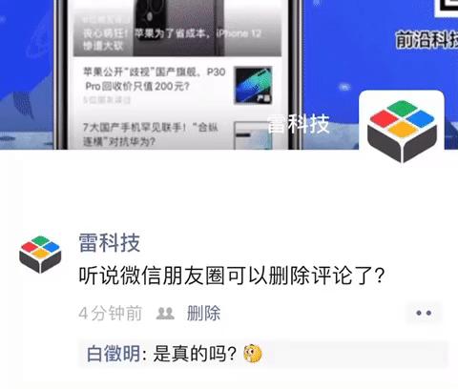Tap the 雷科技 profile avatar beside the post
The width and height of the screenshot is (458, 389).
(x=40, y=255)
